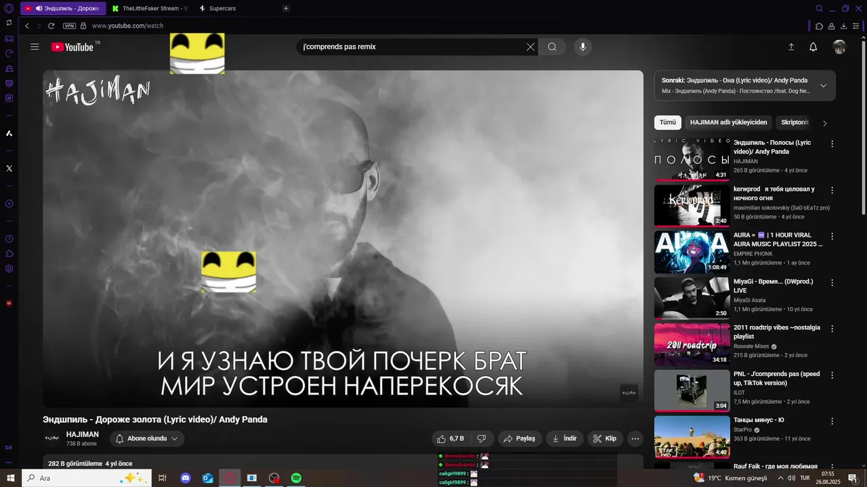This screenshot has height=487, width=867.
Task: Open the Opera GX main menu logo
Action: [x=9, y=9]
